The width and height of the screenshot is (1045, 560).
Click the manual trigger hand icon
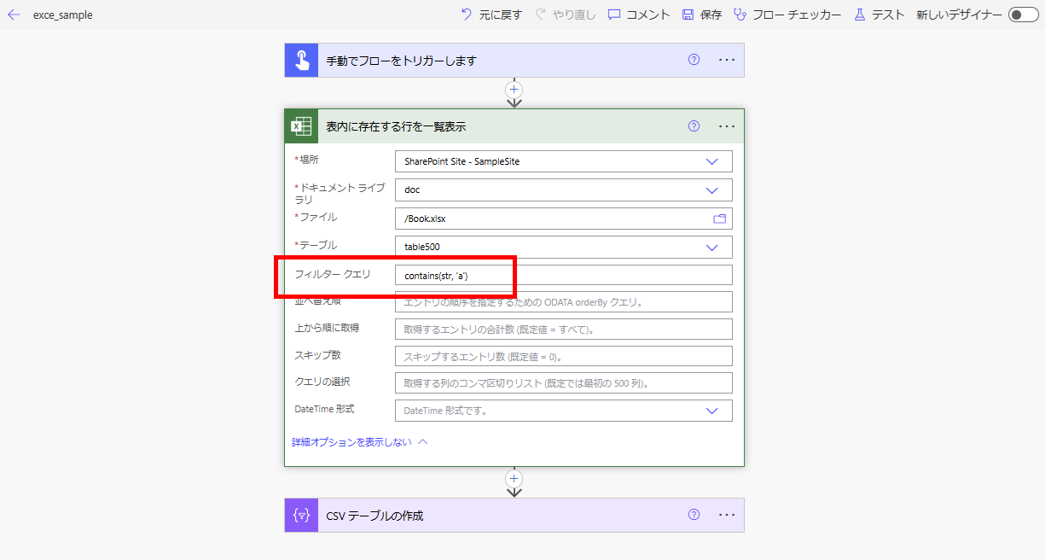click(301, 60)
